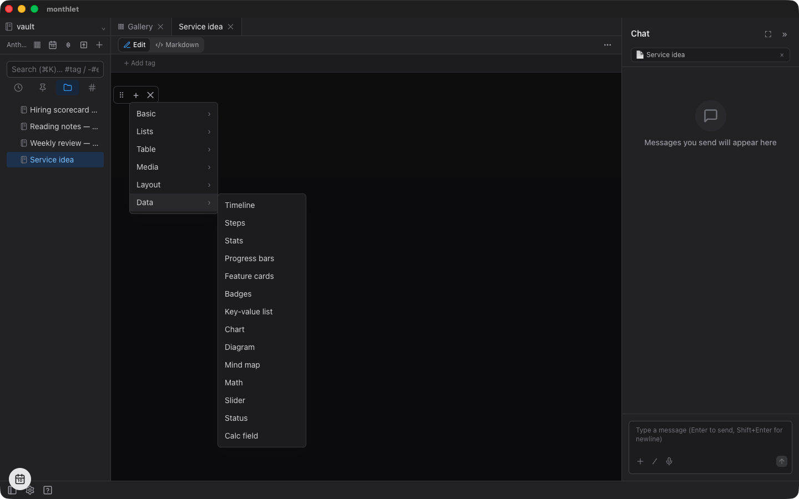
Task: Switch to Edit mode
Action: [135, 45]
